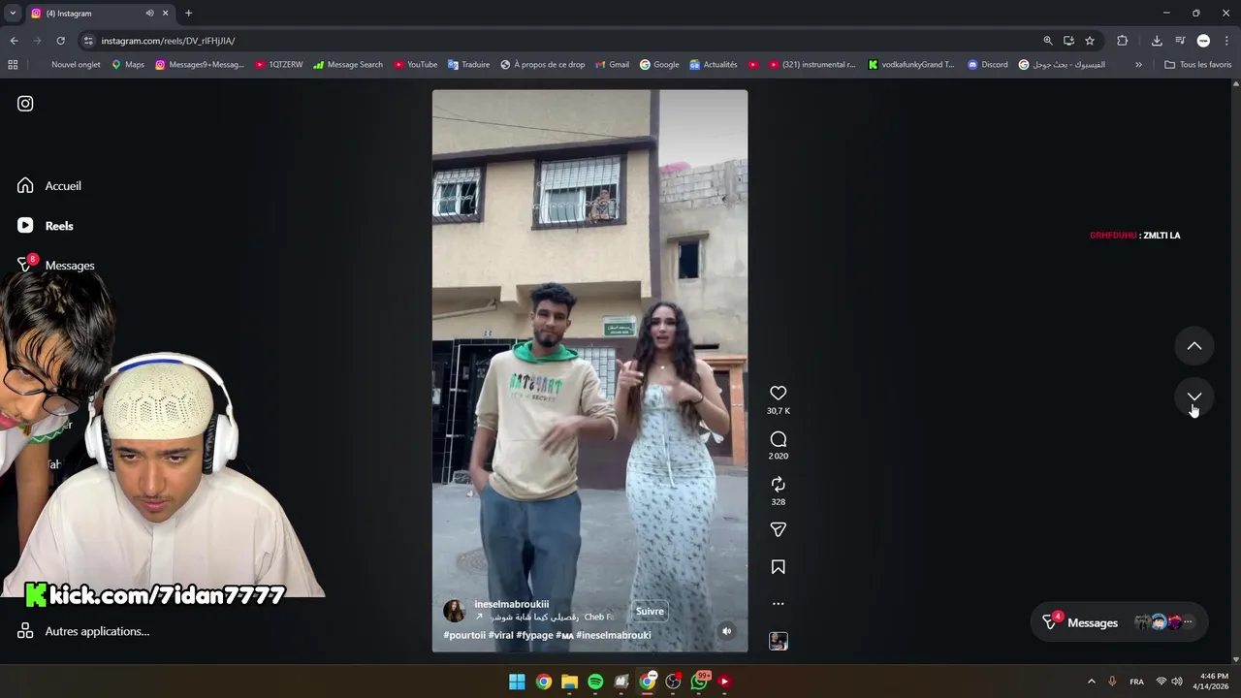
Task: Open hashtag #viral
Action: [500, 635]
